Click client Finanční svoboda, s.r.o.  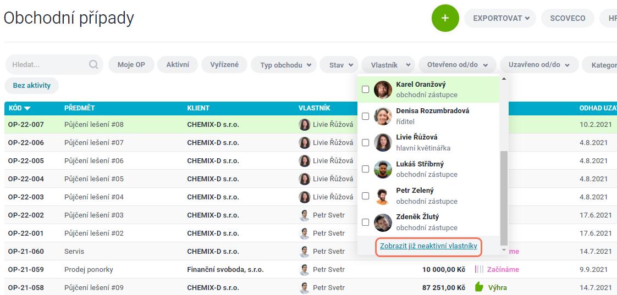tap(225, 269)
